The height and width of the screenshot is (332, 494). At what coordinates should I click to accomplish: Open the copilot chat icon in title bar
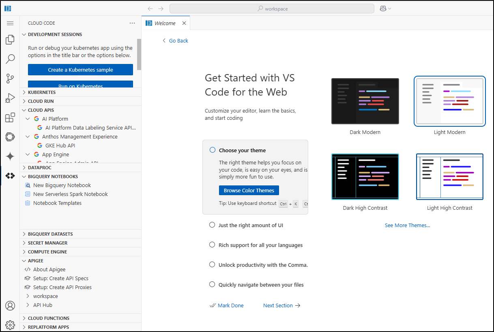click(x=383, y=9)
